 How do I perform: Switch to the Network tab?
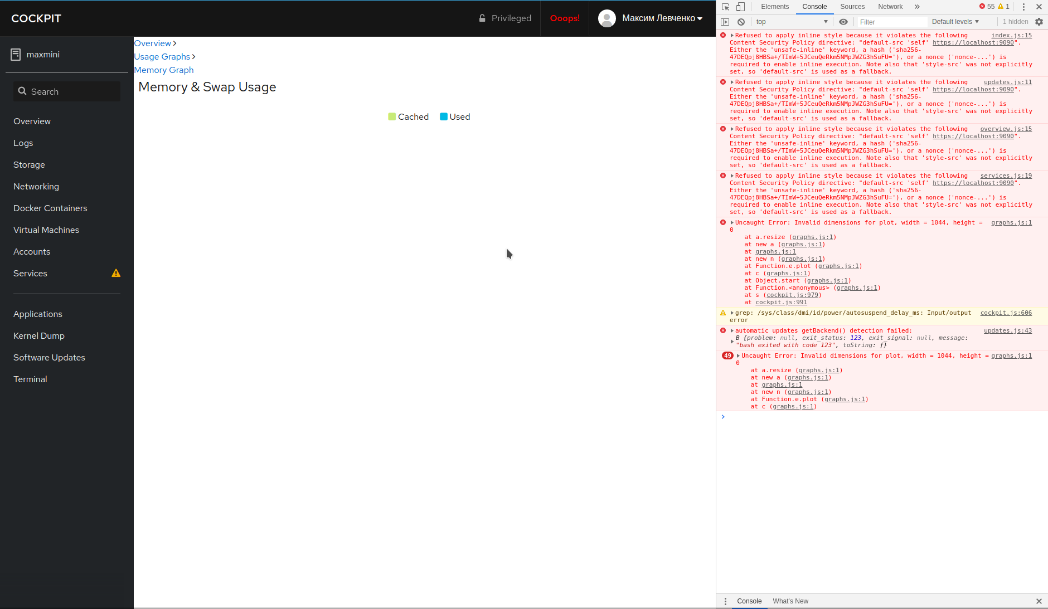pos(890,7)
